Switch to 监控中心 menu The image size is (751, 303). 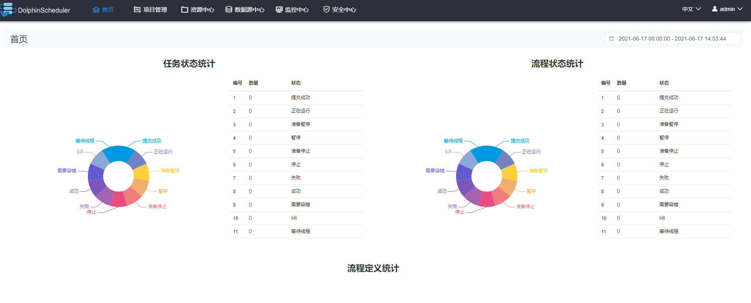[x=292, y=9]
